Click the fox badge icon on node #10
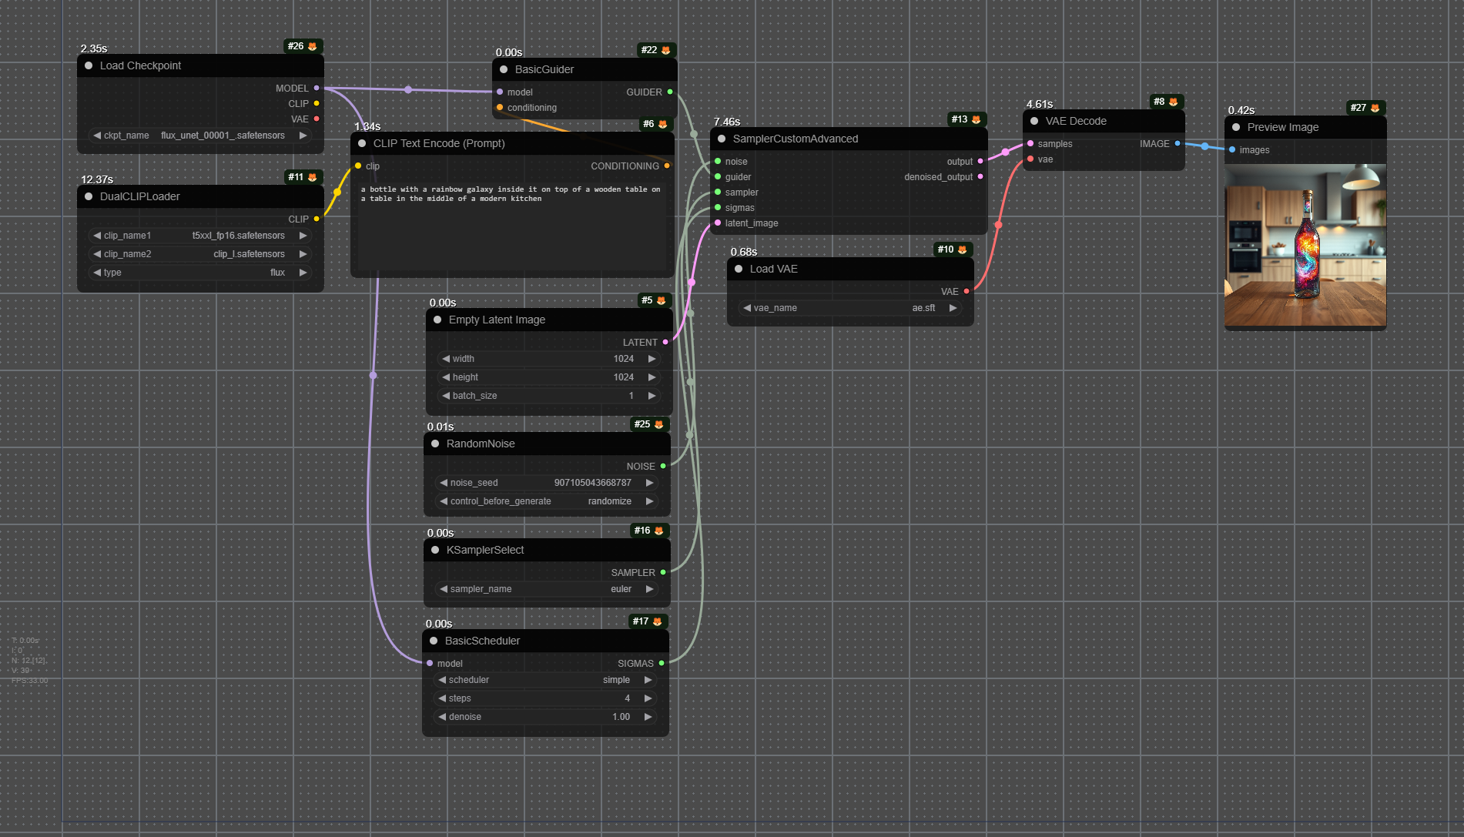This screenshot has width=1464, height=837. pyautogui.click(x=963, y=250)
